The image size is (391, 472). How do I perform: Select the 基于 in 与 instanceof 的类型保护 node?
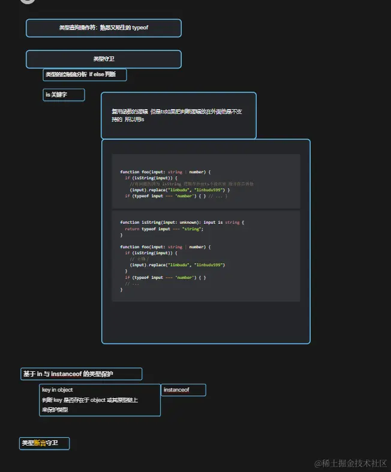81,374
